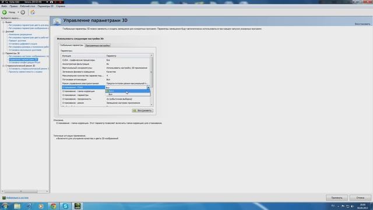This screenshot has width=373, height=210.
Task: Click the FXAA combo box arrow
Action: 148,87
